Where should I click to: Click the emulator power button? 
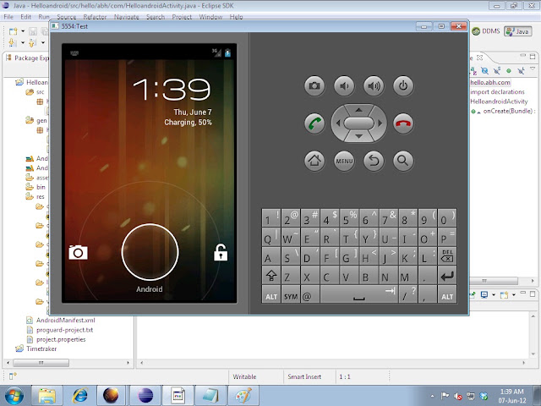click(x=403, y=85)
